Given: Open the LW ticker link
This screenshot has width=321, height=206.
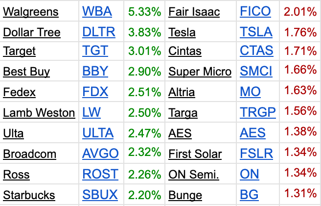Looking at the screenshot, I should tap(92, 112).
